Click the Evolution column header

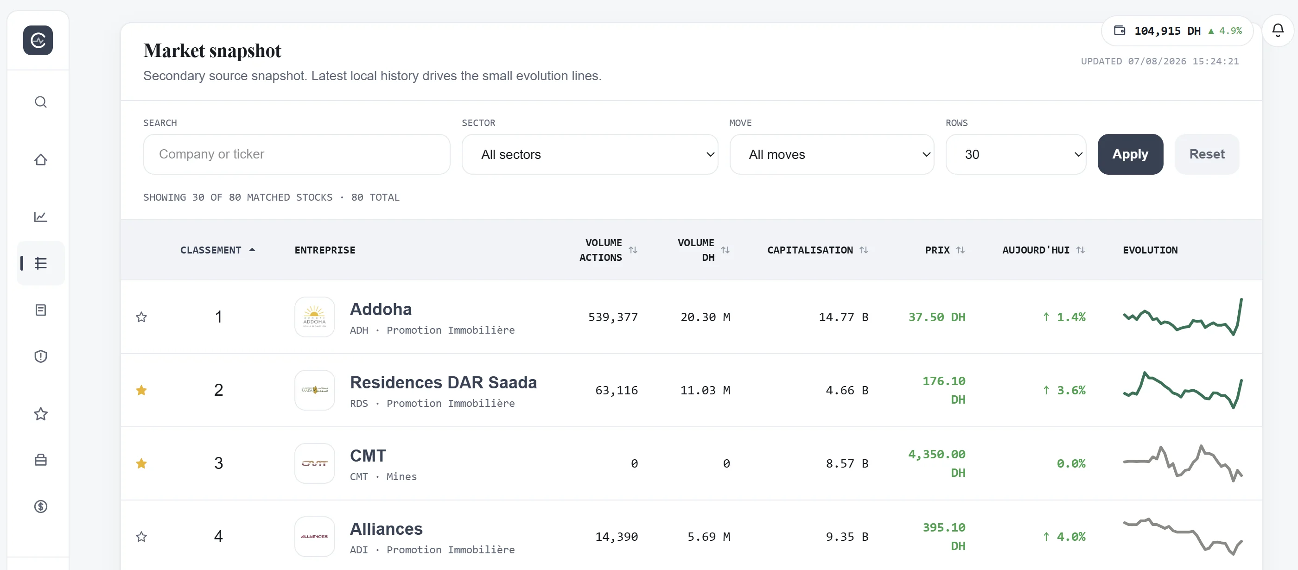(x=1151, y=250)
